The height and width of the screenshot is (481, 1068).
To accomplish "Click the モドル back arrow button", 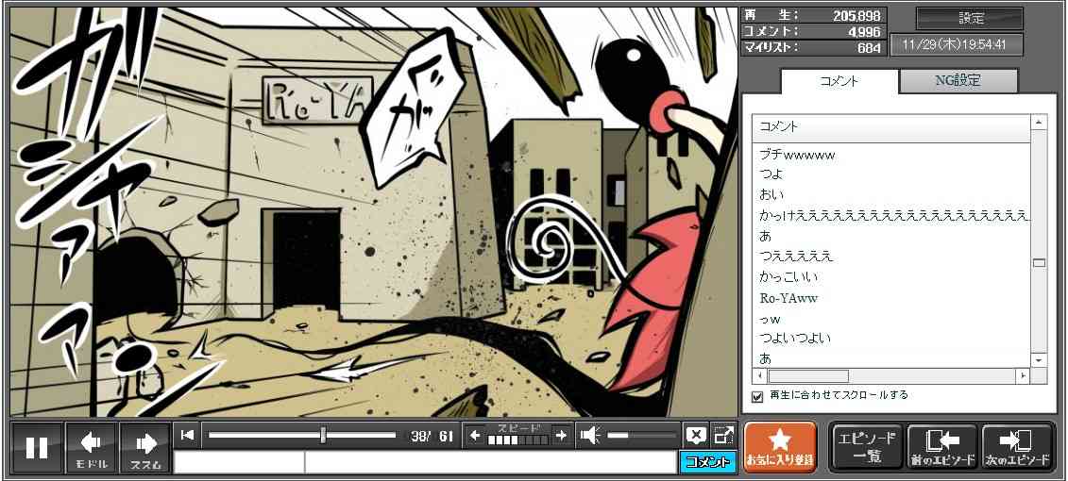I will (91, 447).
